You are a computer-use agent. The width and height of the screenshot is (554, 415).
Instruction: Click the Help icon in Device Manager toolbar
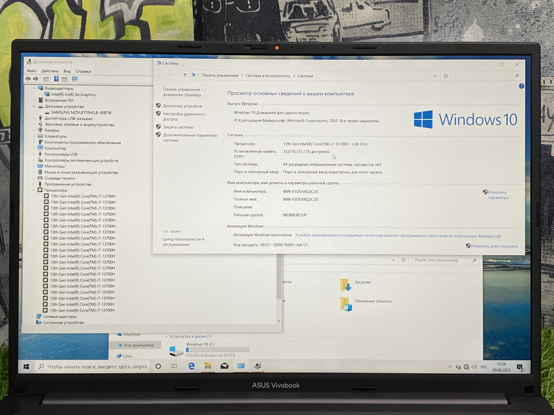tap(56, 79)
